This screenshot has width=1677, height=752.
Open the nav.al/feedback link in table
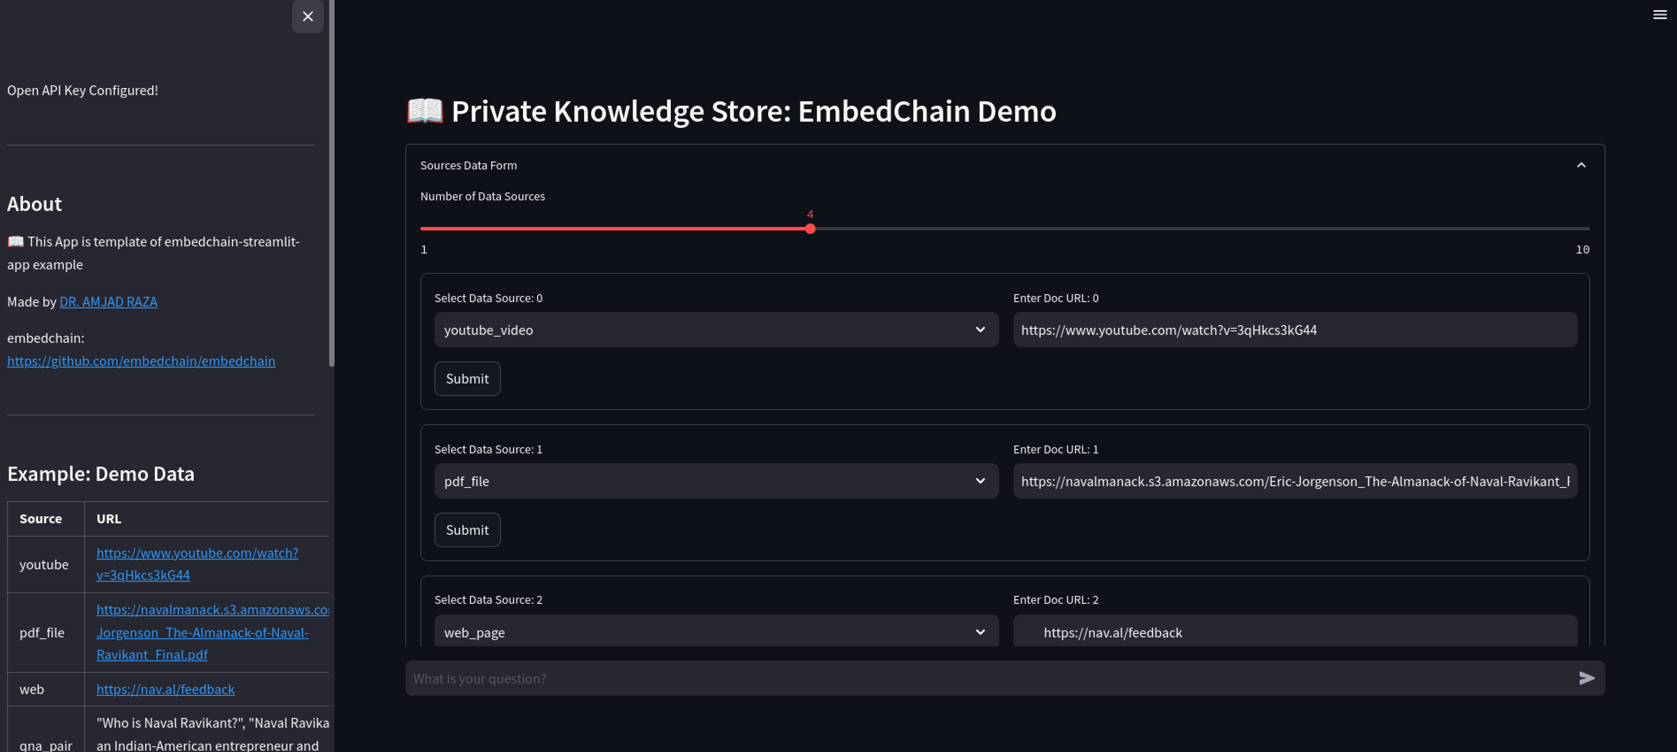point(165,690)
